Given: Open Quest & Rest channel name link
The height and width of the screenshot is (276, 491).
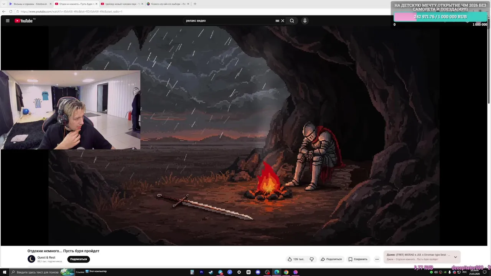Looking at the screenshot, I should click(x=46, y=258).
